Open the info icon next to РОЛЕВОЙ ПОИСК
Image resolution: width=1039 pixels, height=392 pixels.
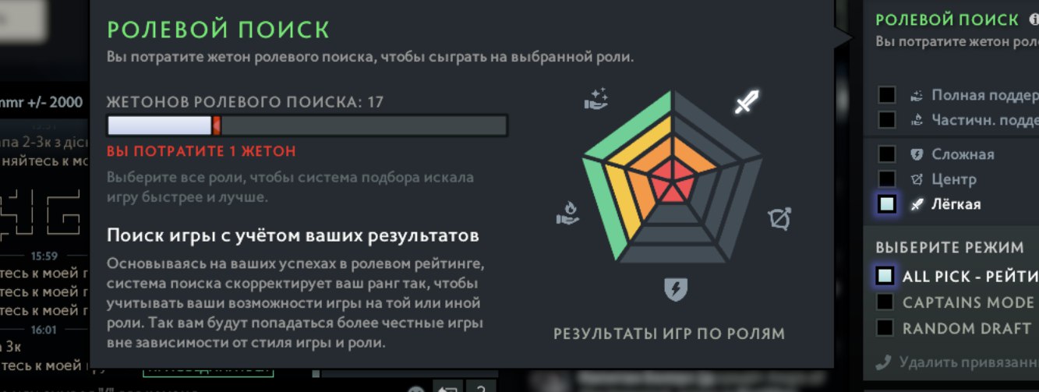[1034, 20]
